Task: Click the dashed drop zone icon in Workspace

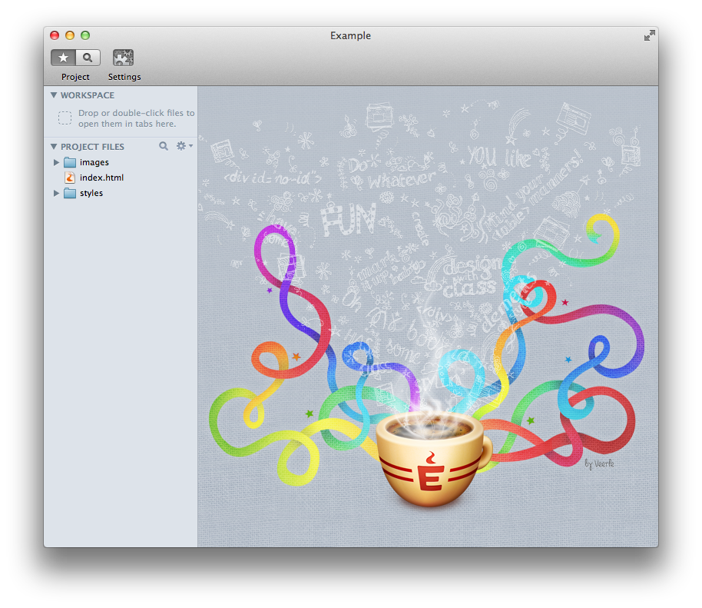Action: pyautogui.click(x=65, y=118)
